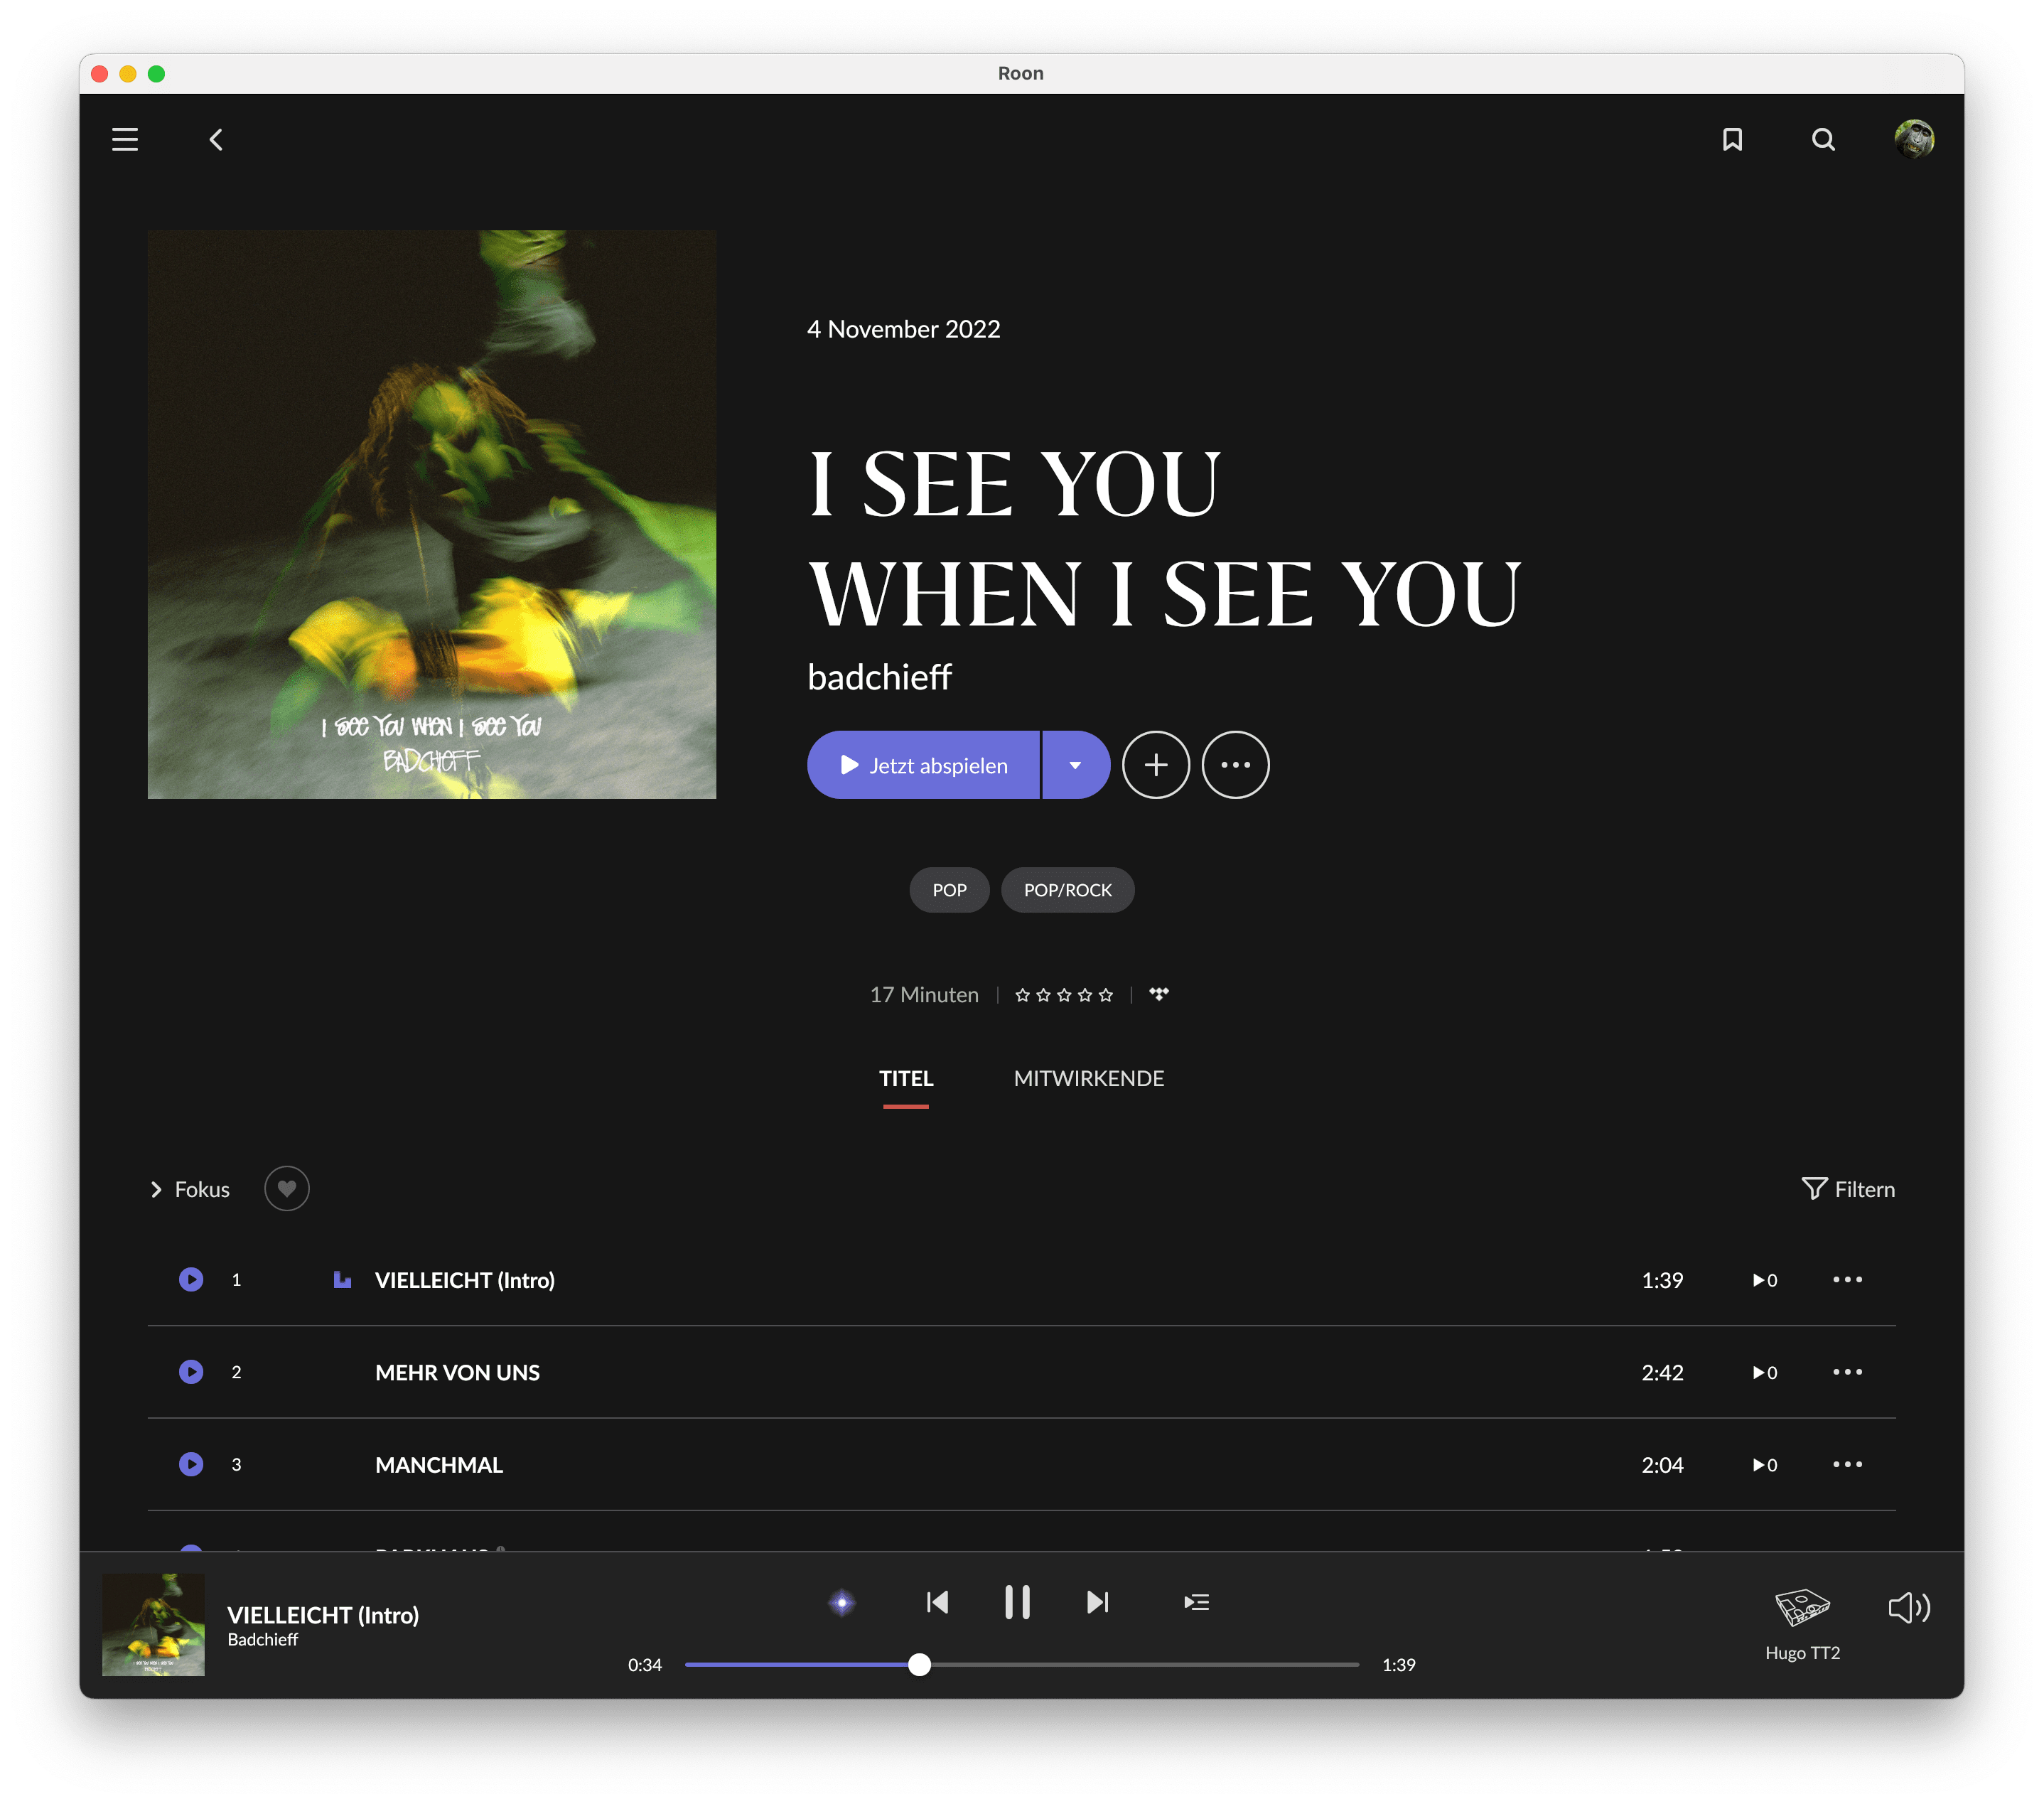2044x1804 pixels.
Task: Toggle the heart favorite filter button
Action: (287, 1189)
